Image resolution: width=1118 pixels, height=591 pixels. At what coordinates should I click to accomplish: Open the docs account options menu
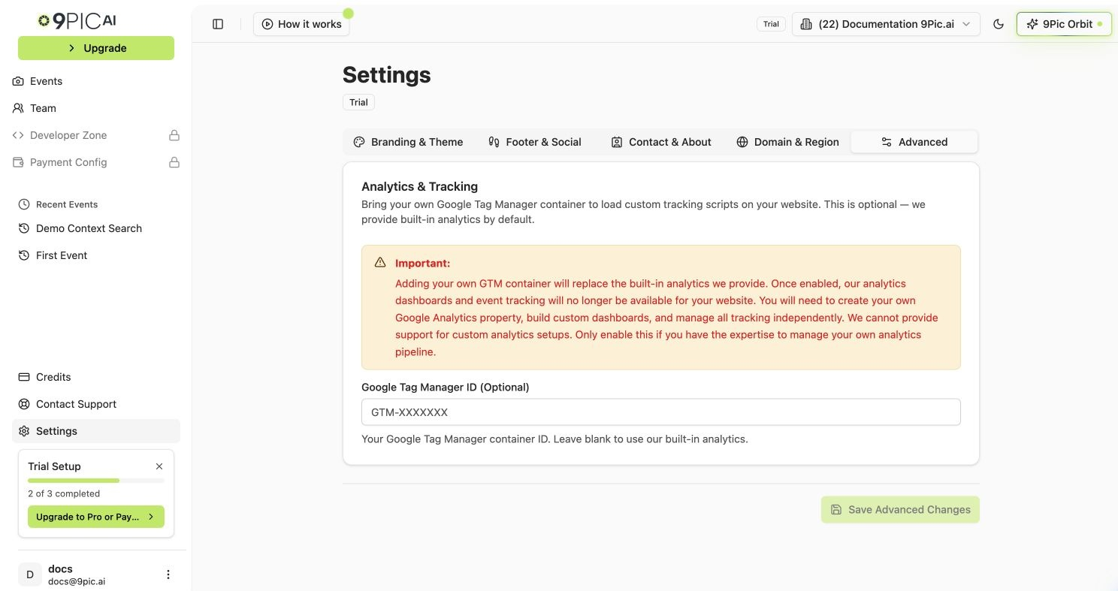pyautogui.click(x=168, y=574)
